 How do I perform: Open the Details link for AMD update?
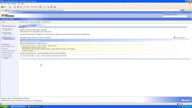(73, 49)
